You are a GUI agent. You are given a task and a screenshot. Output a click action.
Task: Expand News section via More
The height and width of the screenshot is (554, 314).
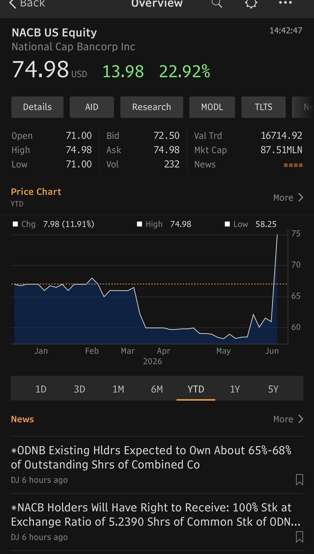[x=288, y=419]
